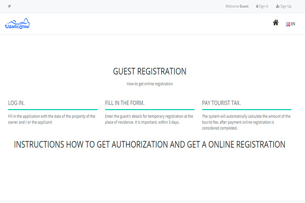Image resolution: width=305 pixels, height=203 pixels.
Task: Select the PAY TOURIST TAX. step heading
Action: click(221, 103)
